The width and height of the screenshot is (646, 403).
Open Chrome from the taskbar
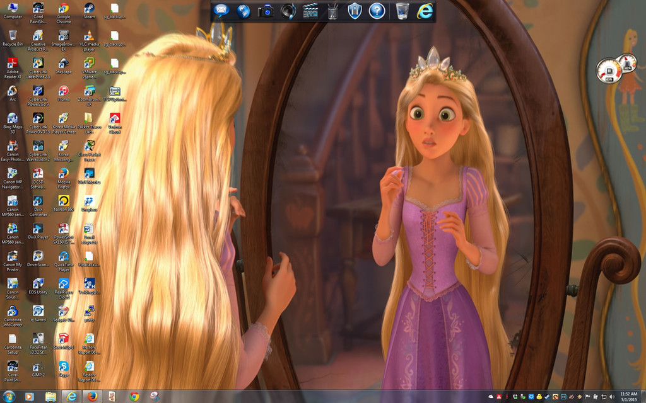pos(134,397)
